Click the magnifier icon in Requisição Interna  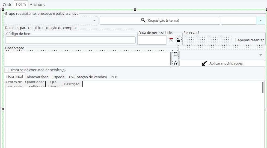tap(143, 20)
